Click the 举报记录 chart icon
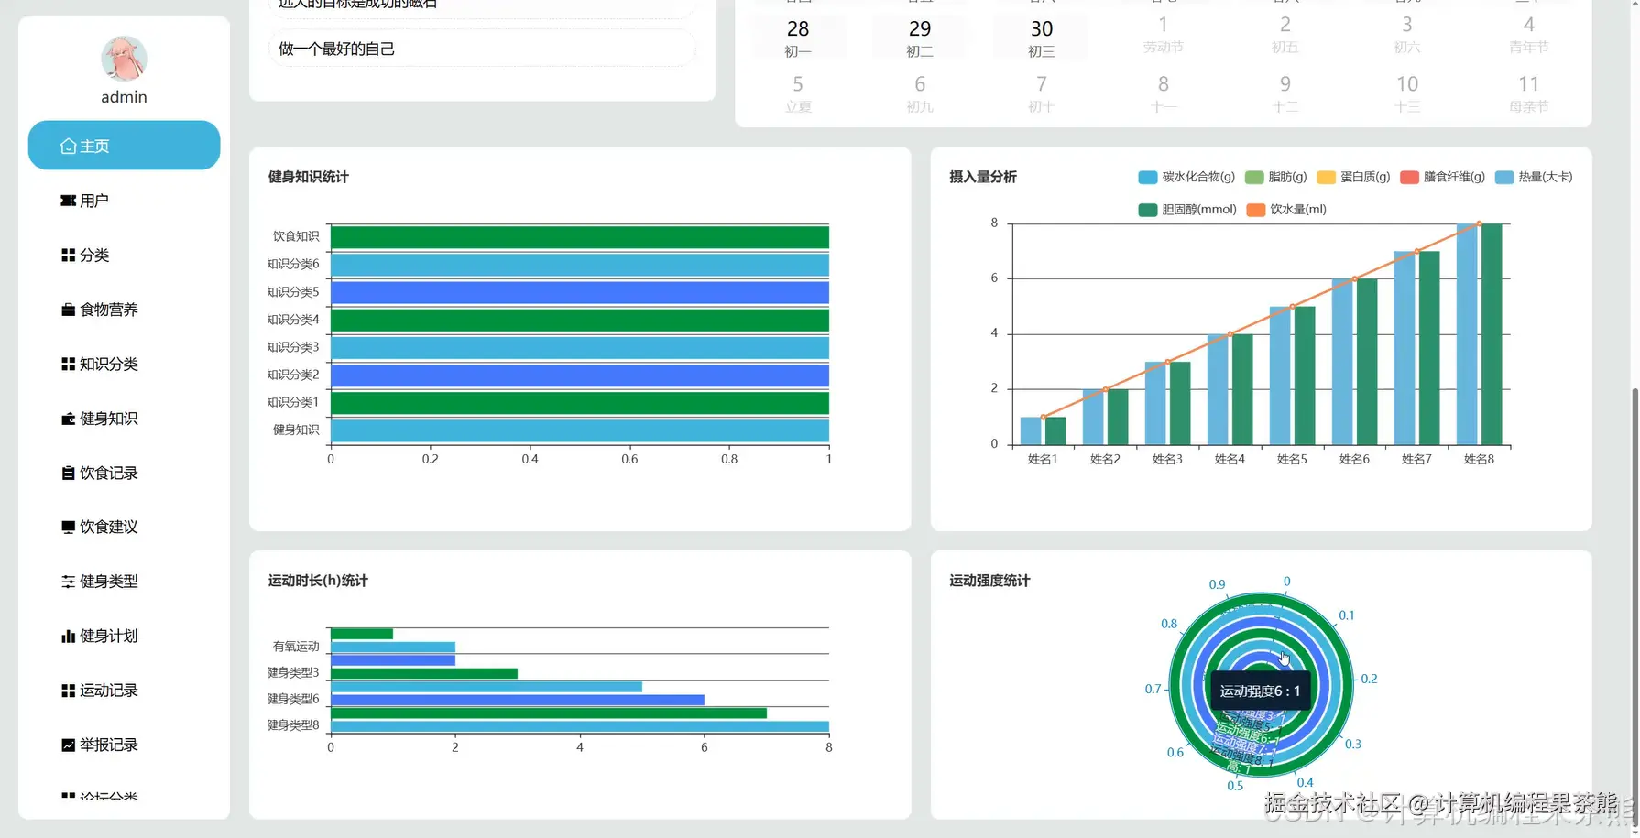The height and width of the screenshot is (838, 1640). point(68,745)
